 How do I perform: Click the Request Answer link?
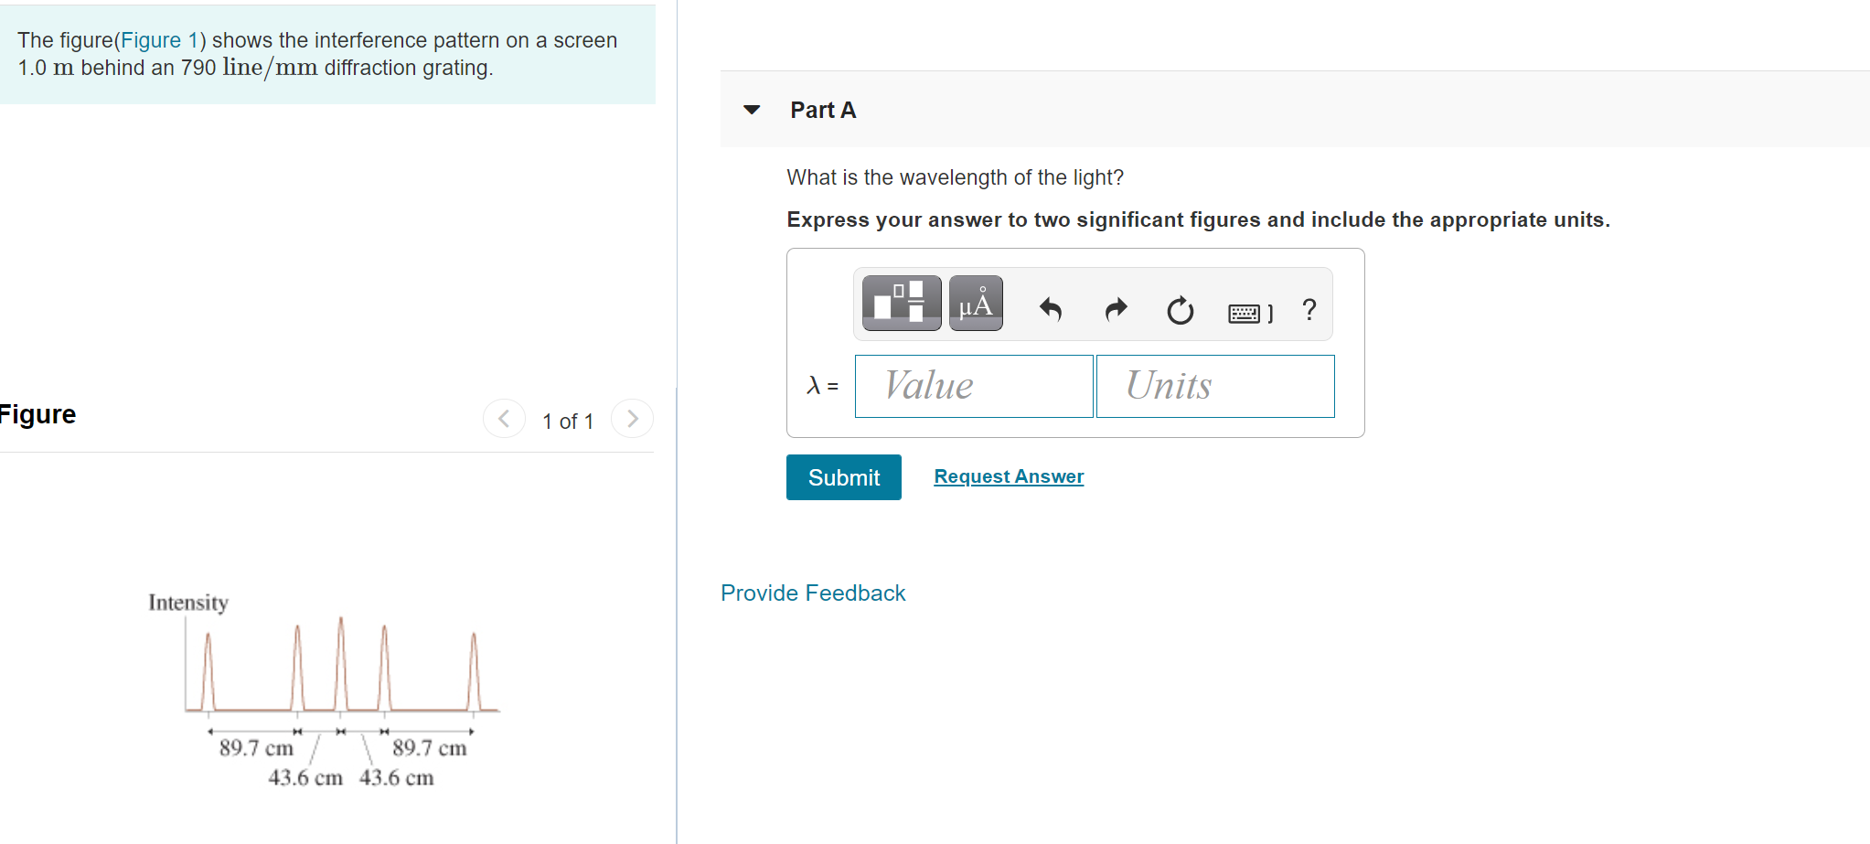coord(1008,475)
